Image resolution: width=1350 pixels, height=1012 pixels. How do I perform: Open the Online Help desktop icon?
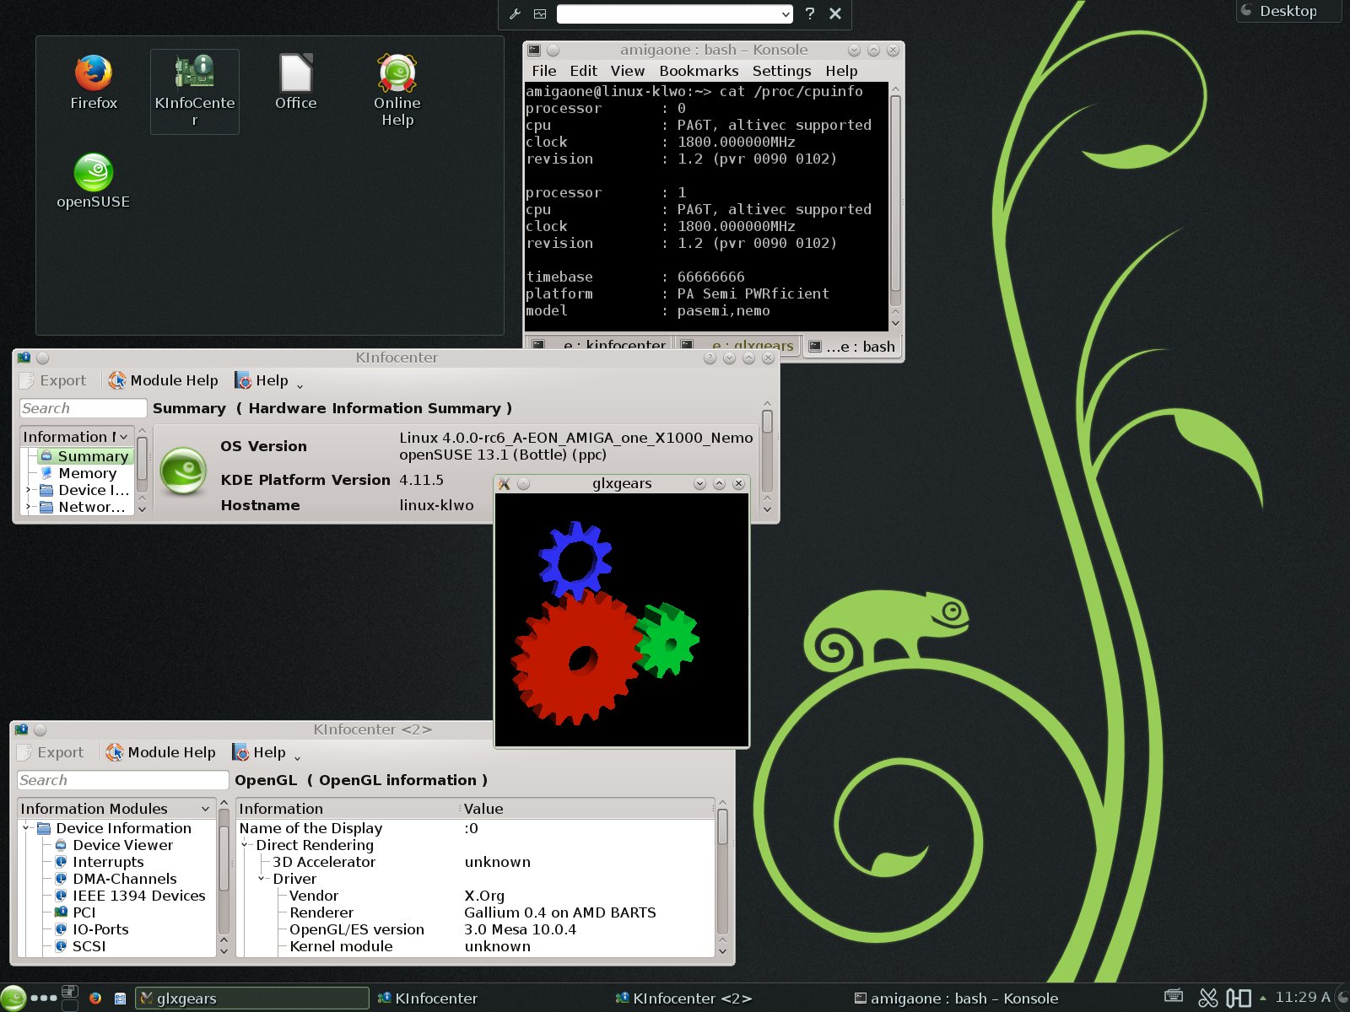point(397,74)
